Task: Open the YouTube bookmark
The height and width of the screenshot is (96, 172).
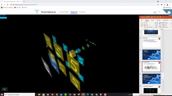Action: coord(17,7)
